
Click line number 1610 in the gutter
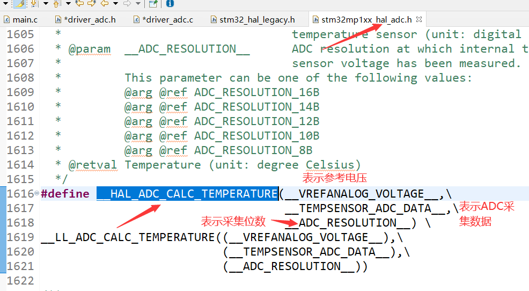(20, 107)
